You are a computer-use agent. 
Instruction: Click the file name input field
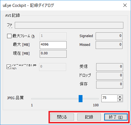69,25
